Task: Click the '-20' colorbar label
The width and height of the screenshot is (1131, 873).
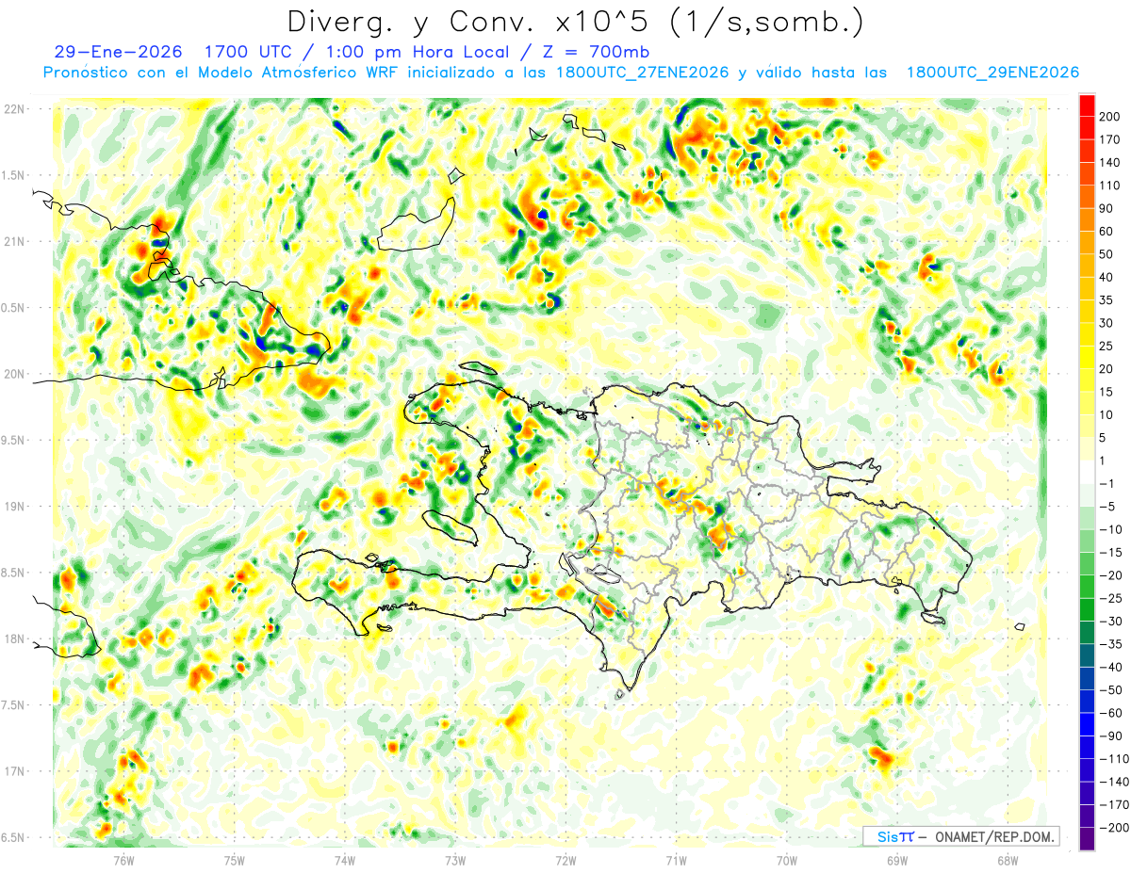Action: pos(1109,575)
